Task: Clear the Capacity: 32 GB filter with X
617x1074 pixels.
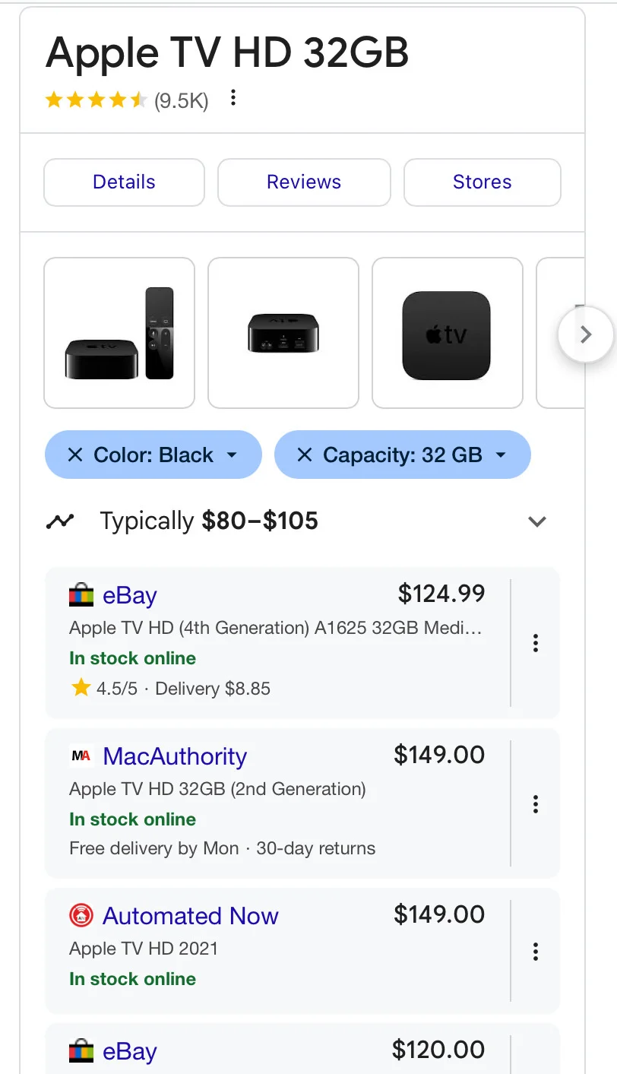Action: (304, 455)
